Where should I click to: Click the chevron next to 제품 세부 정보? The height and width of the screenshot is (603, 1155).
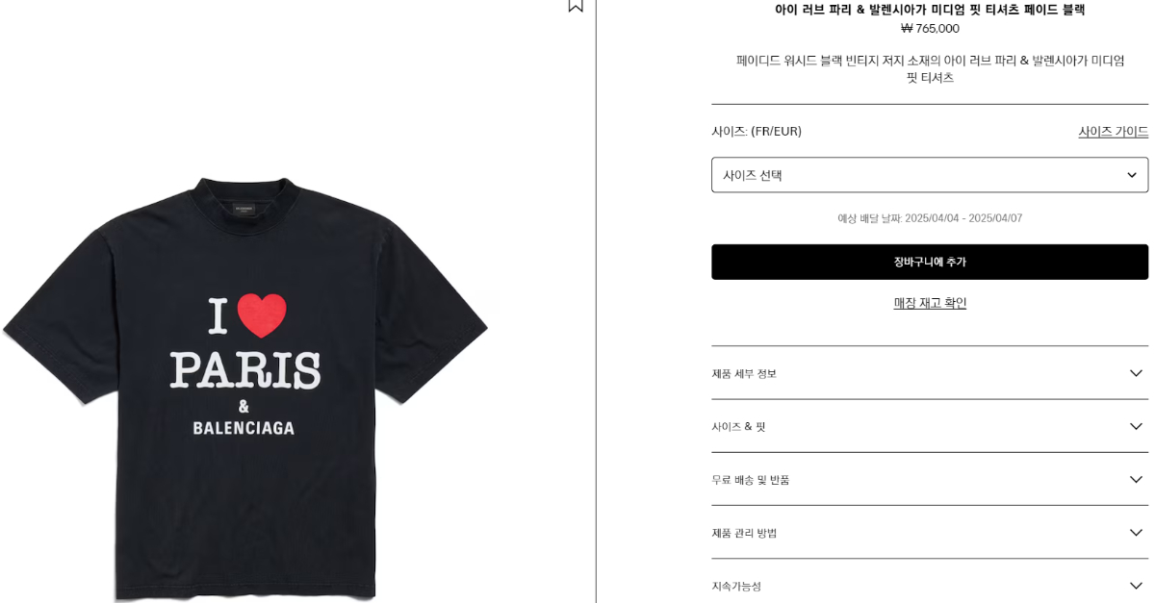[x=1136, y=373]
